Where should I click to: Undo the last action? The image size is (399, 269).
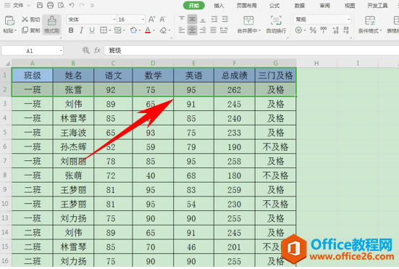(72, 5)
